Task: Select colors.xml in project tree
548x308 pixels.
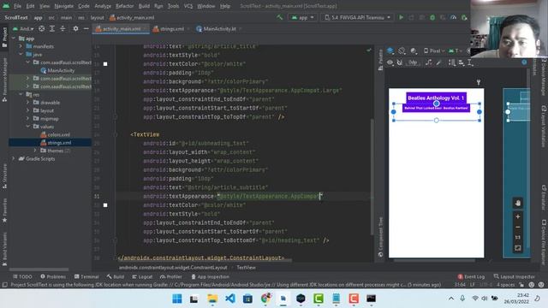Action: tap(55, 134)
